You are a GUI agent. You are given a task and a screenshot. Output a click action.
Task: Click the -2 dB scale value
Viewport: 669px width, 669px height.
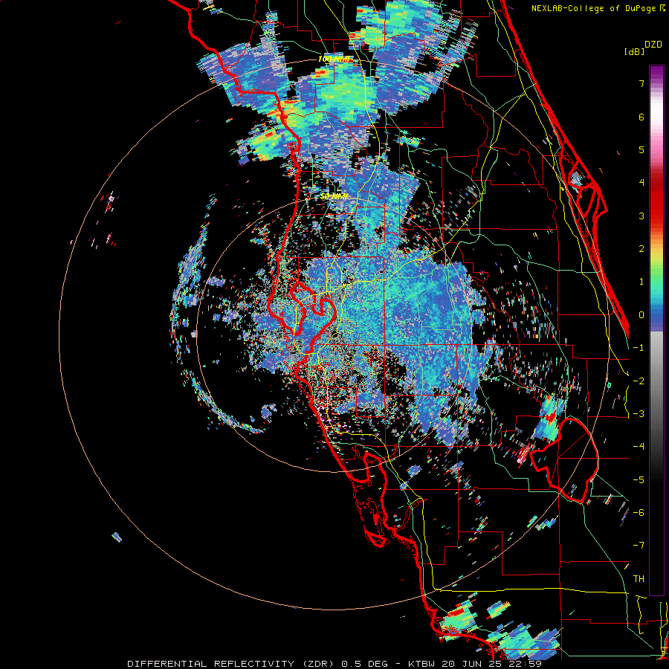(x=639, y=381)
